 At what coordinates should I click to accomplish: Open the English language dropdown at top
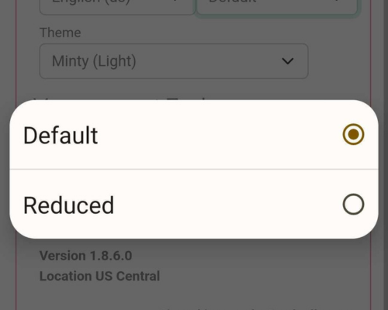pyautogui.click(x=117, y=6)
